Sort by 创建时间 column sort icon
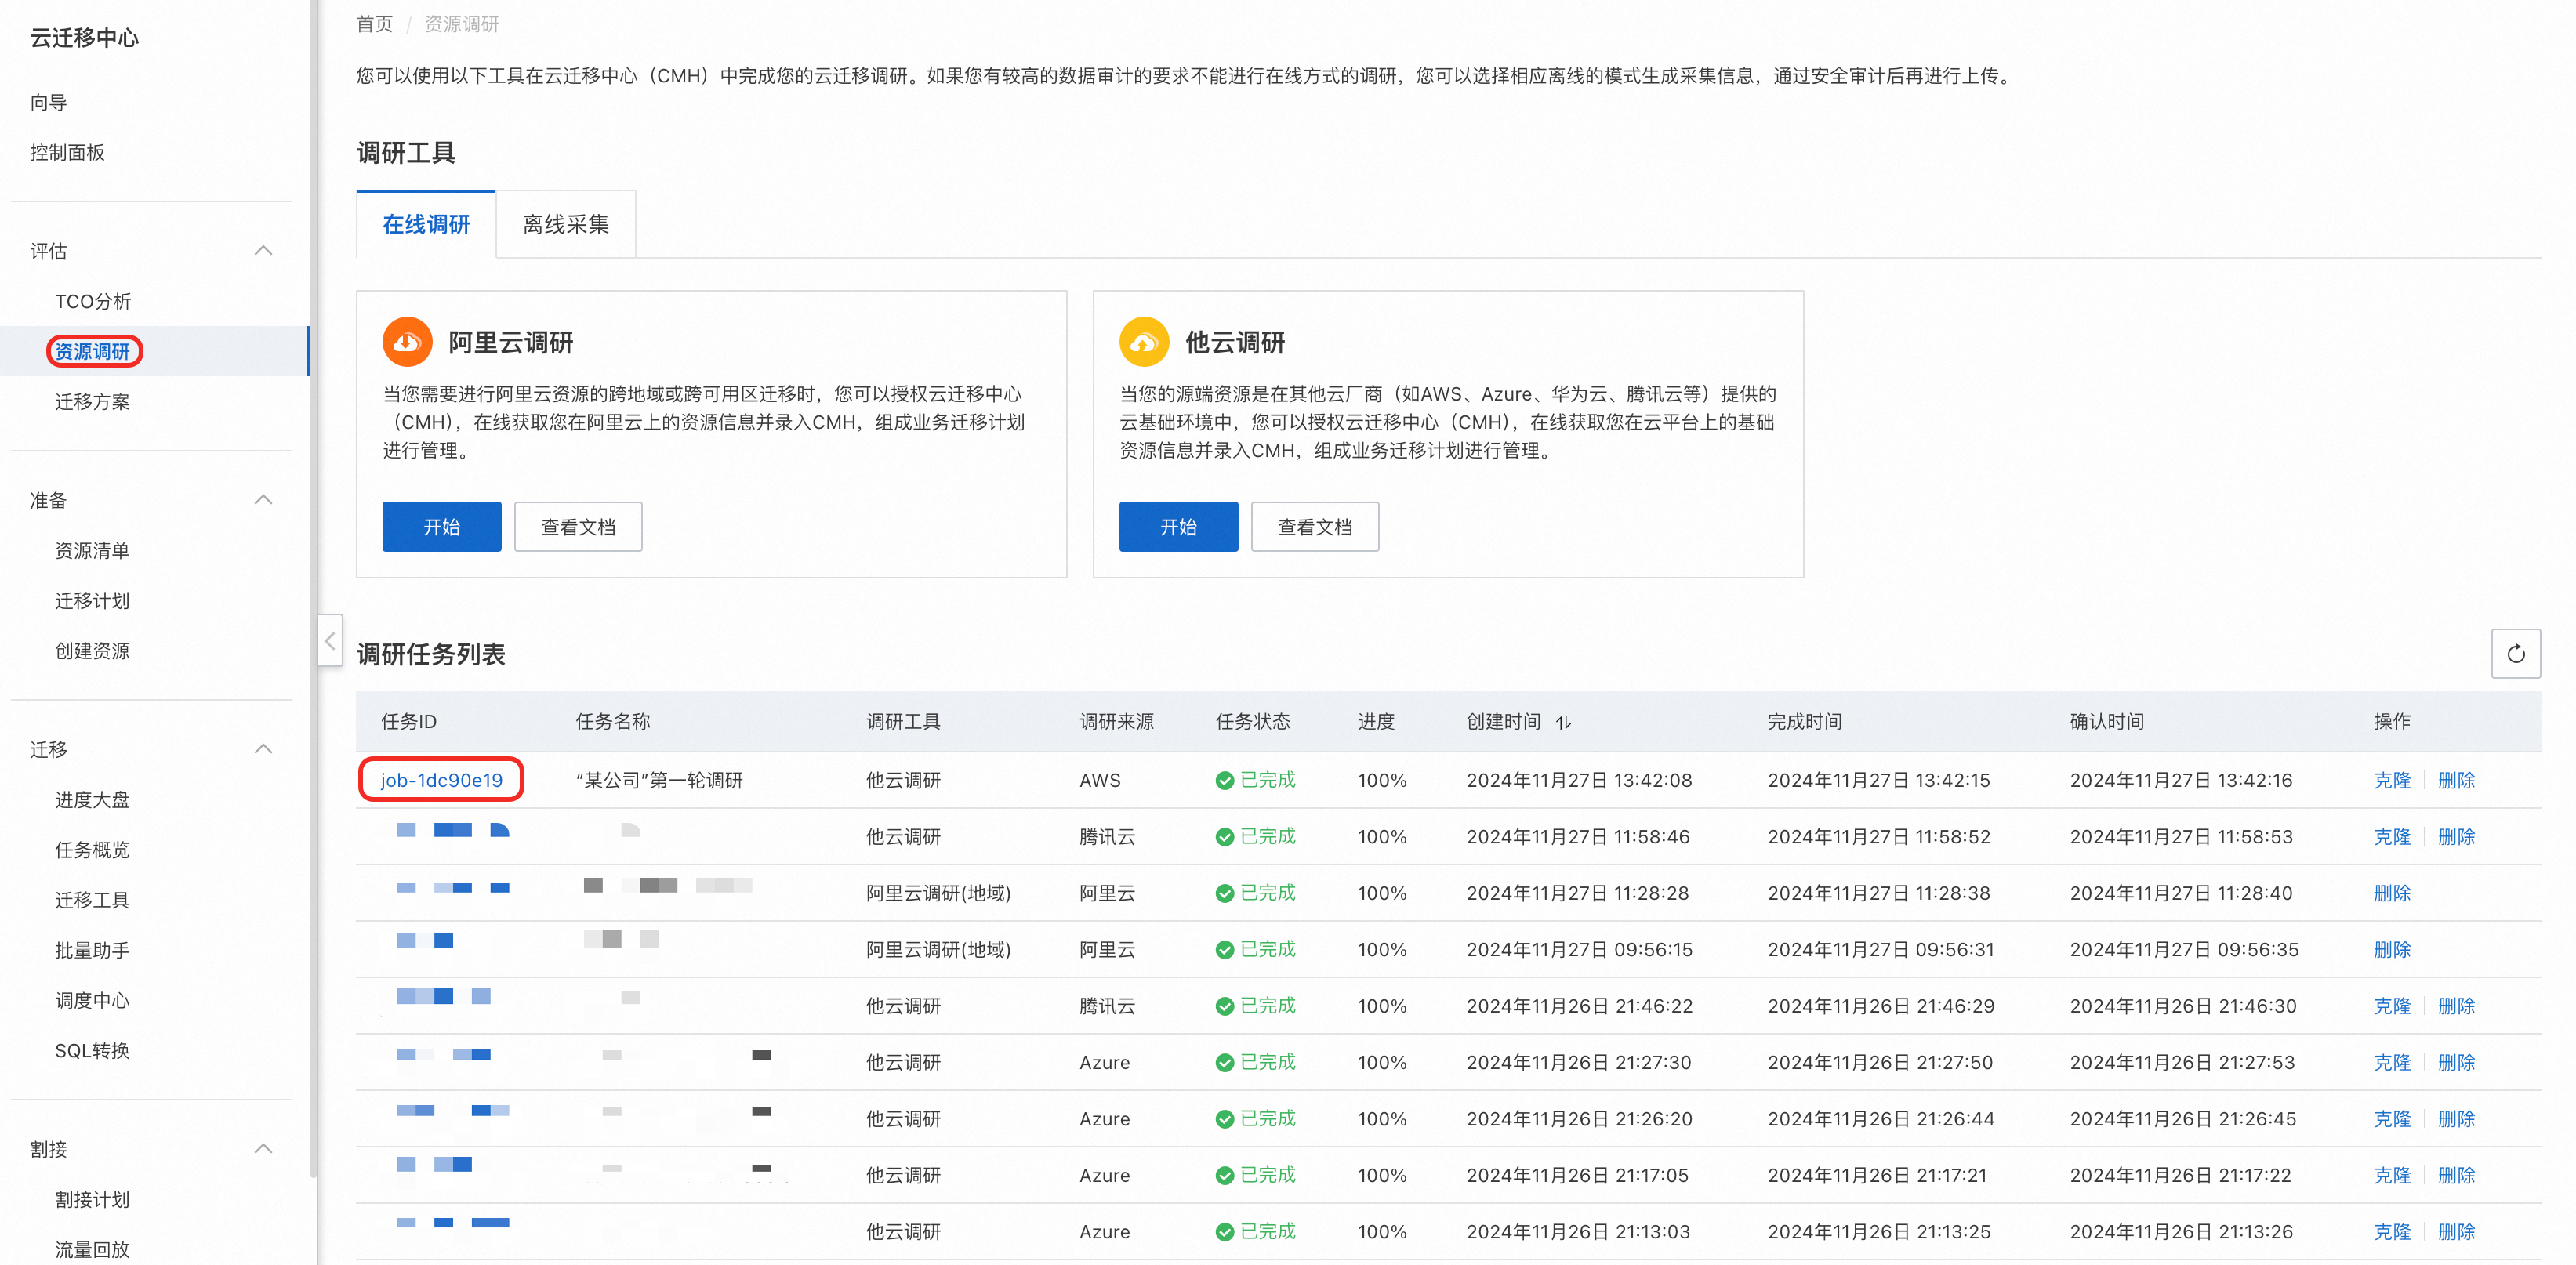Viewport: 2576px width, 1265px height. pos(1564,722)
